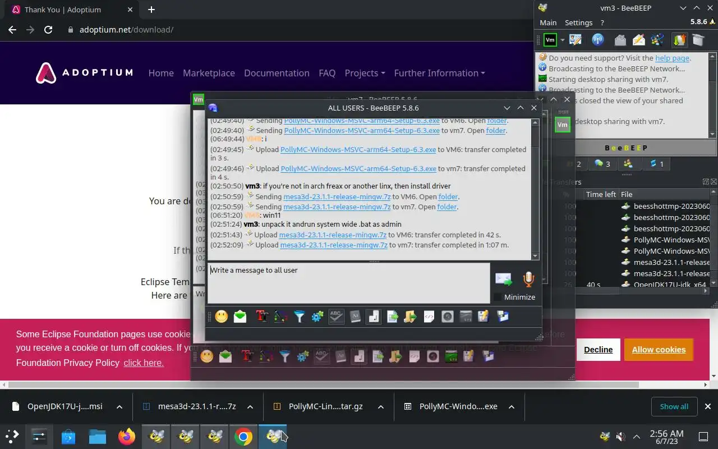Click the Aa dictionary icon in ALL USERS toolbar
This screenshot has width=718, height=449.
click(355, 317)
